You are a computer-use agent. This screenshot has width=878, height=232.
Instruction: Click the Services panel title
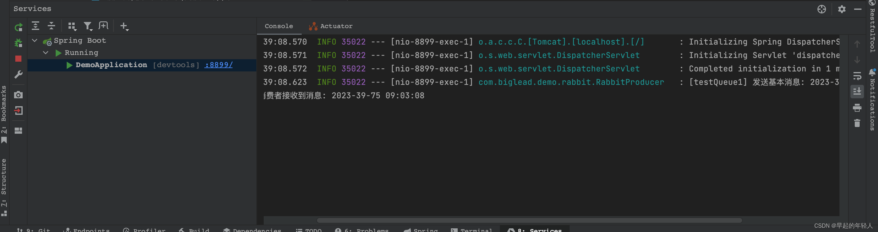tap(32, 9)
